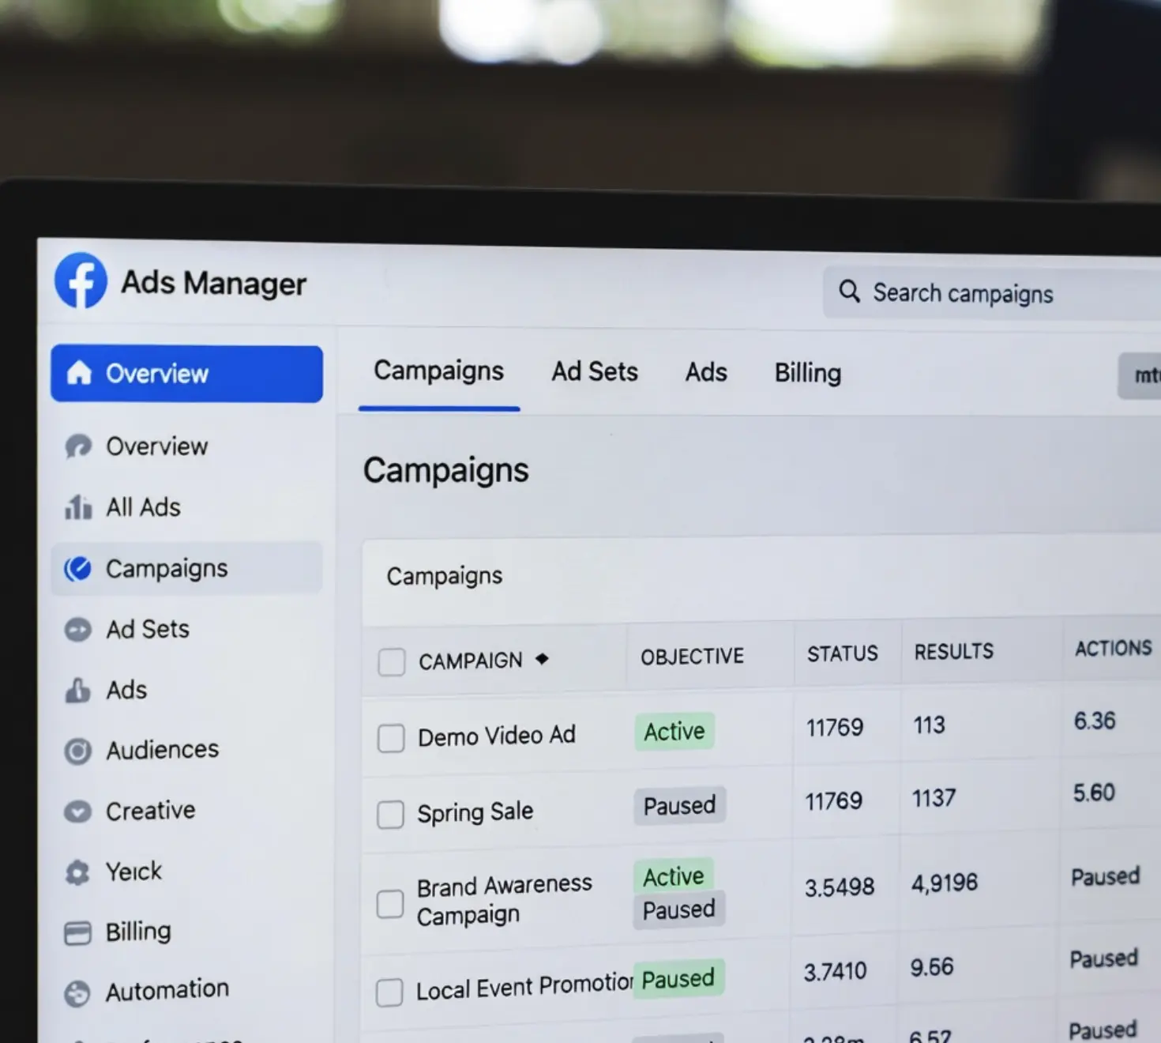The image size is (1161, 1043).
Task: Click the Creative sidebar icon
Action: point(77,811)
